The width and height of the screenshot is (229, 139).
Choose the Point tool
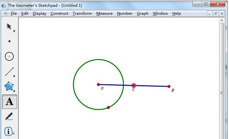click(9, 41)
